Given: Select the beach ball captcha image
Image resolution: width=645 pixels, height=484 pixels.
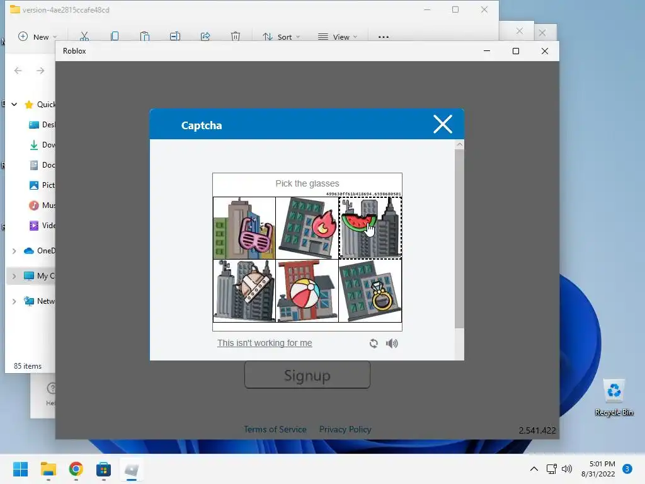Looking at the screenshot, I should point(307,291).
